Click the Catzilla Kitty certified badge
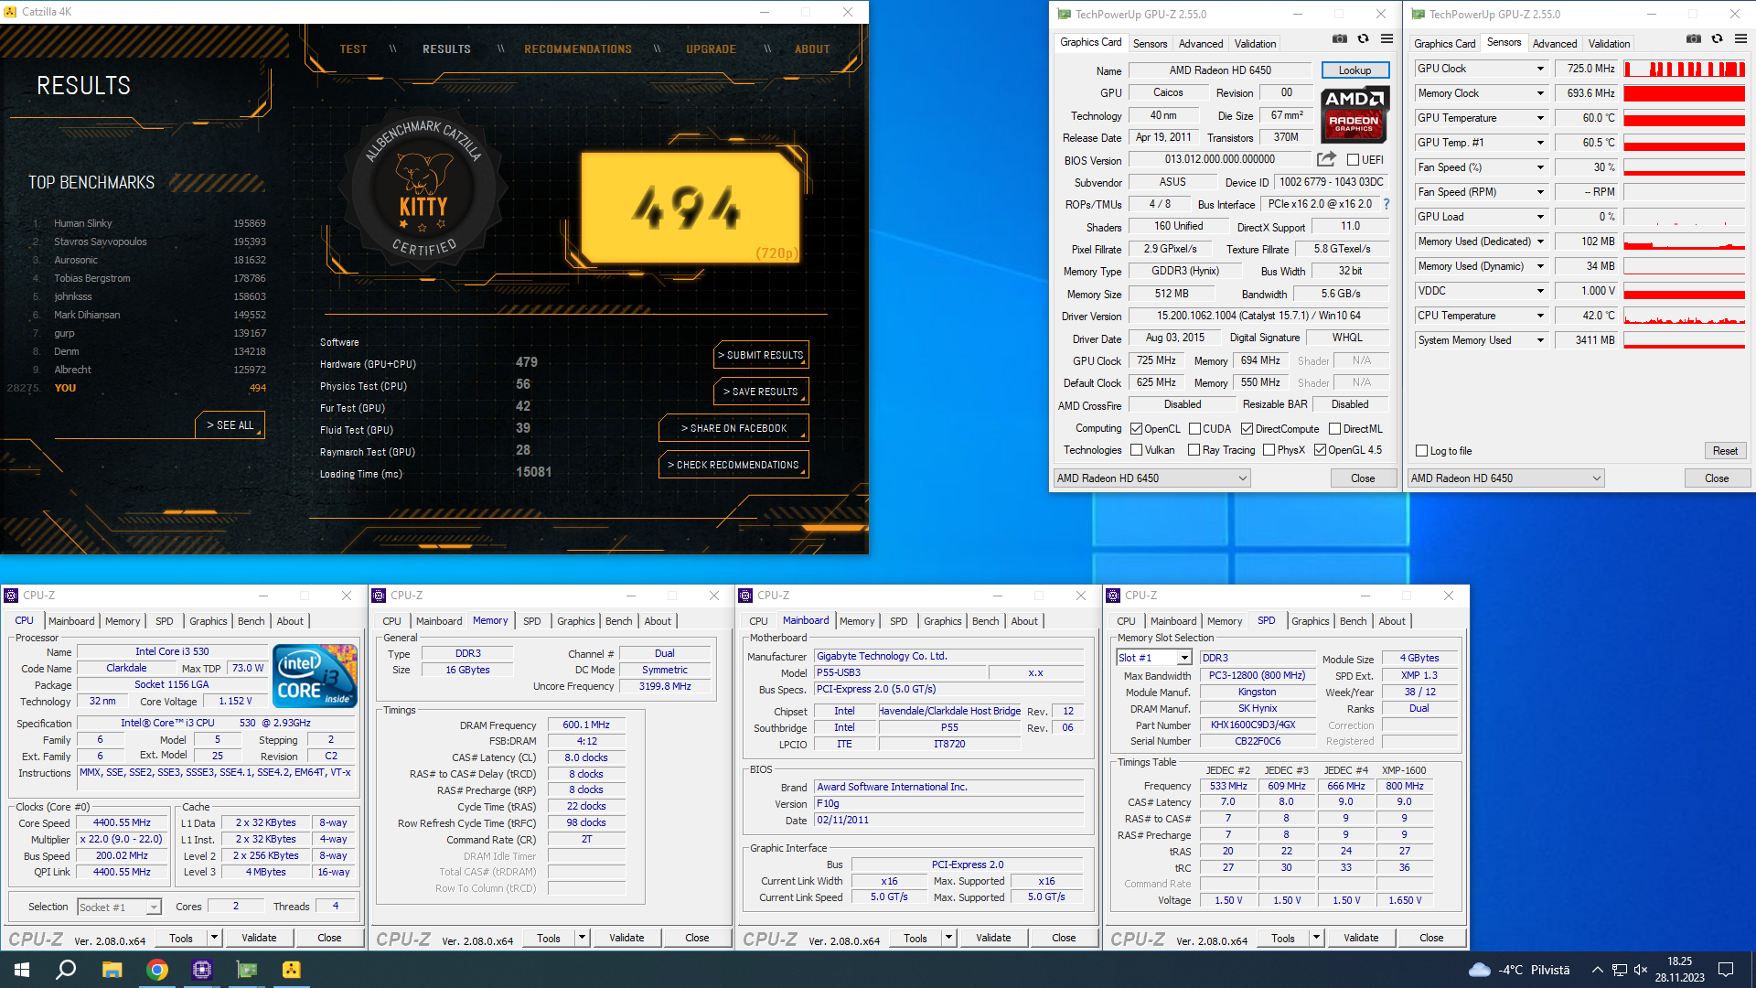 423,190
